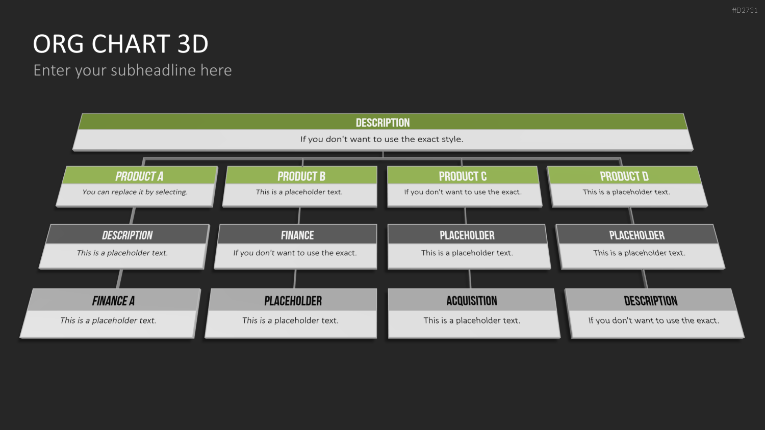This screenshot has height=430, width=765.
Task: Click the text under PRODUCT C
Action: point(463,192)
